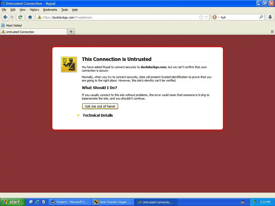Open the address bar history dropdown arrow
The width and height of the screenshot is (275, 206).
pos(207,17)
